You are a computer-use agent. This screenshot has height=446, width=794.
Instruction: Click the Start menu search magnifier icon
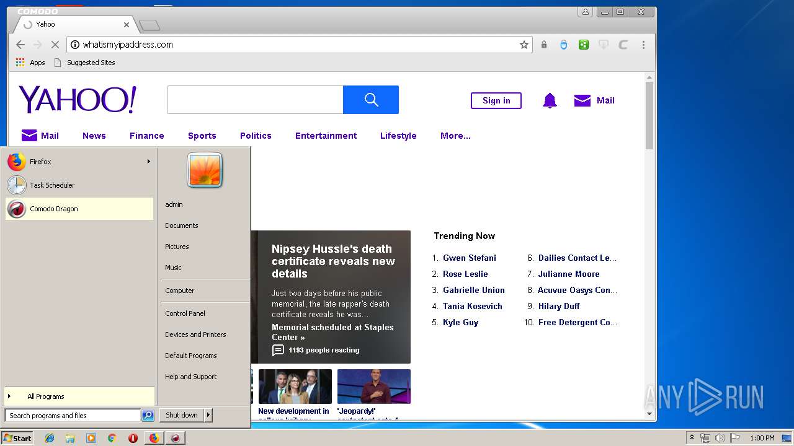(148, 416)
